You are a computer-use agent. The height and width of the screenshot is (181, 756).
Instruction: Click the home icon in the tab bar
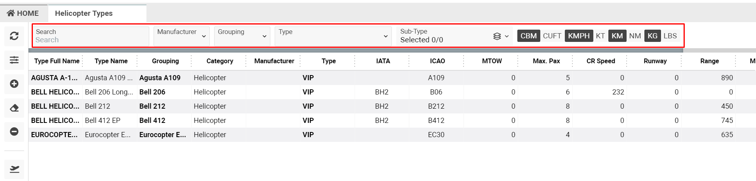point(11,13)
